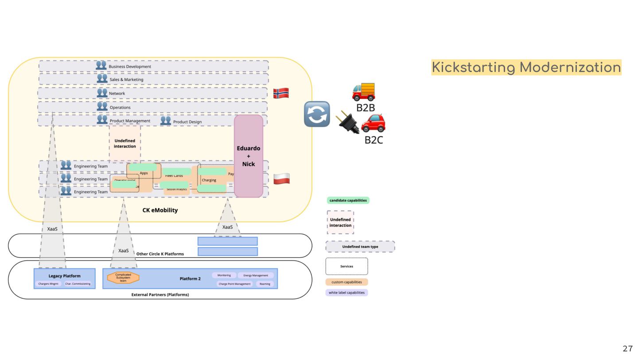Click the Sales & Marketing team row

pos(153,79)
